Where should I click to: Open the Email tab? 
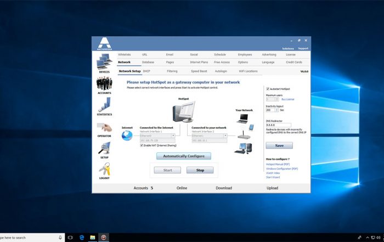170,55
